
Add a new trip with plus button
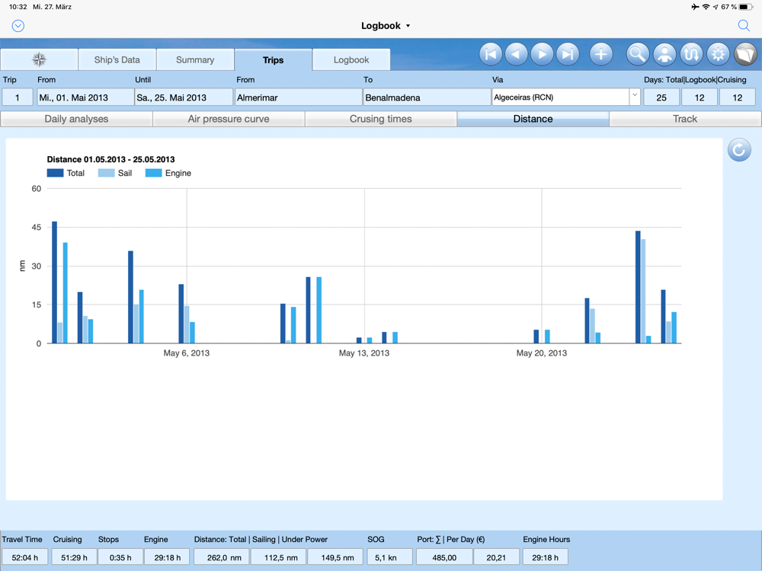(x=601, y=54)
